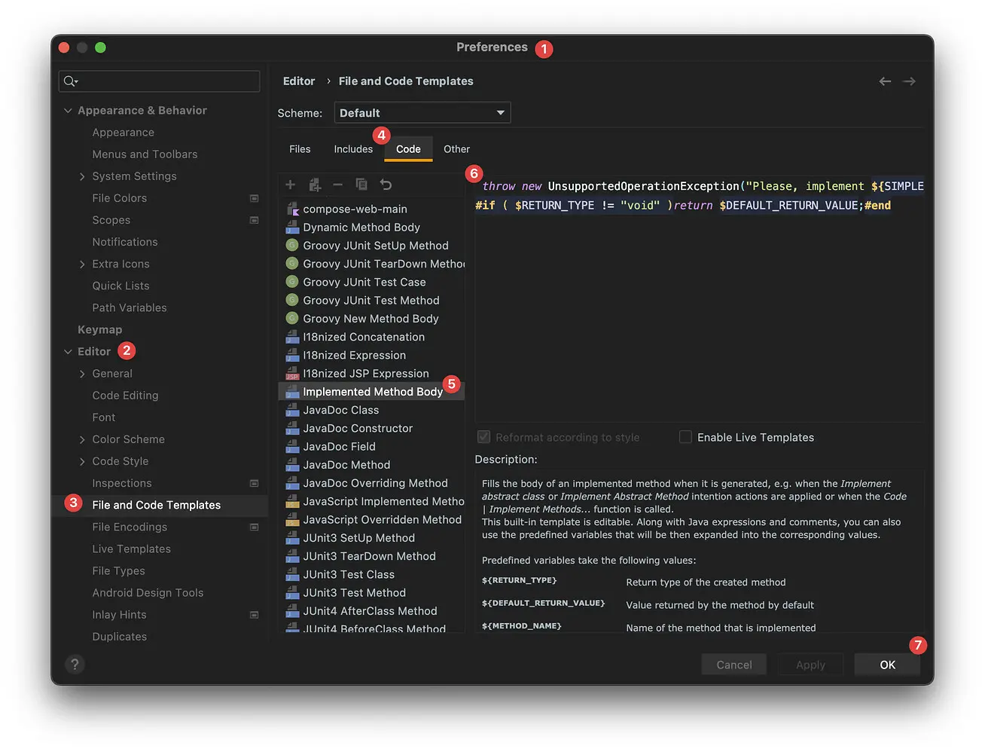Enable Live Templates checkbox
The height and width of the screenshot is (752, 985).
tap(685, 437)
